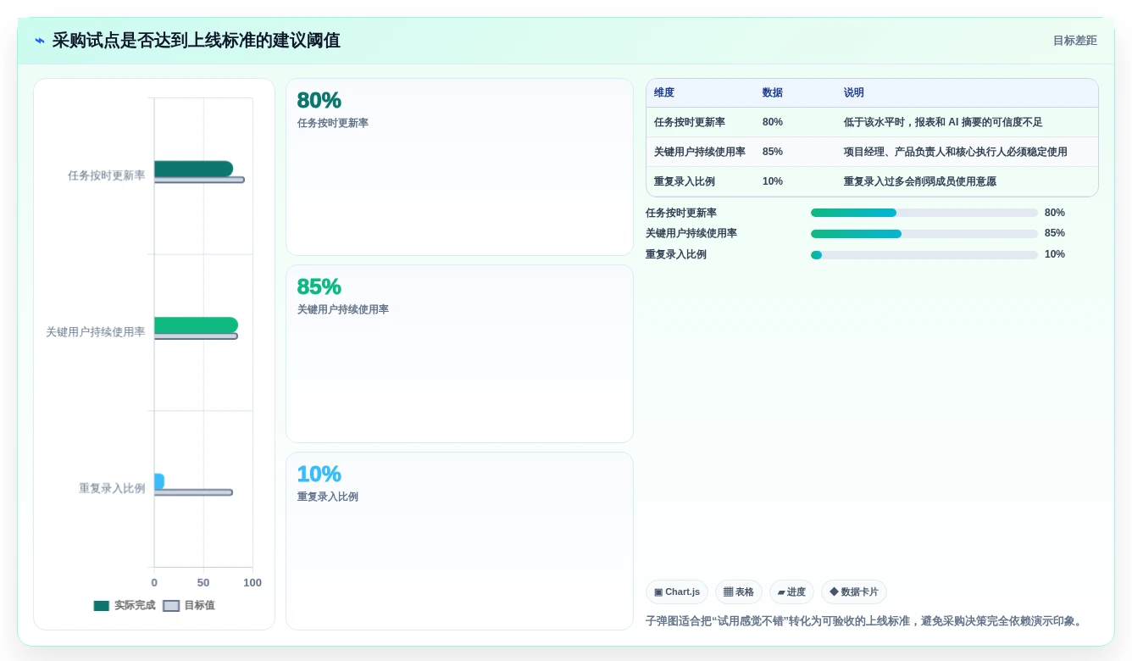This screenshot has height=661, width=1132.
Task: Click the 实际完成 legend color swatch
Action: click(102, 606)
